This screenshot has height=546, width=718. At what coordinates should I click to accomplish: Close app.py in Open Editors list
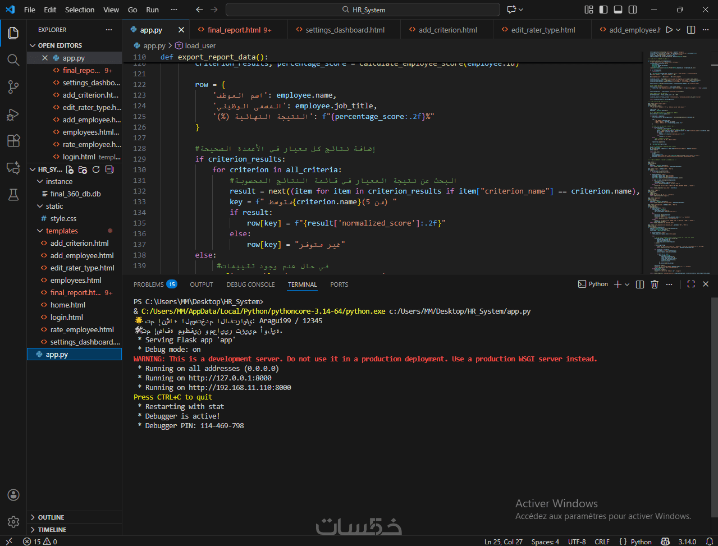point(45,58)
